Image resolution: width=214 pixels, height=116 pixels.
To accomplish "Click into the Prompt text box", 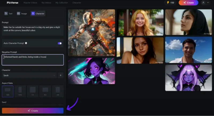I will [33, 30].
